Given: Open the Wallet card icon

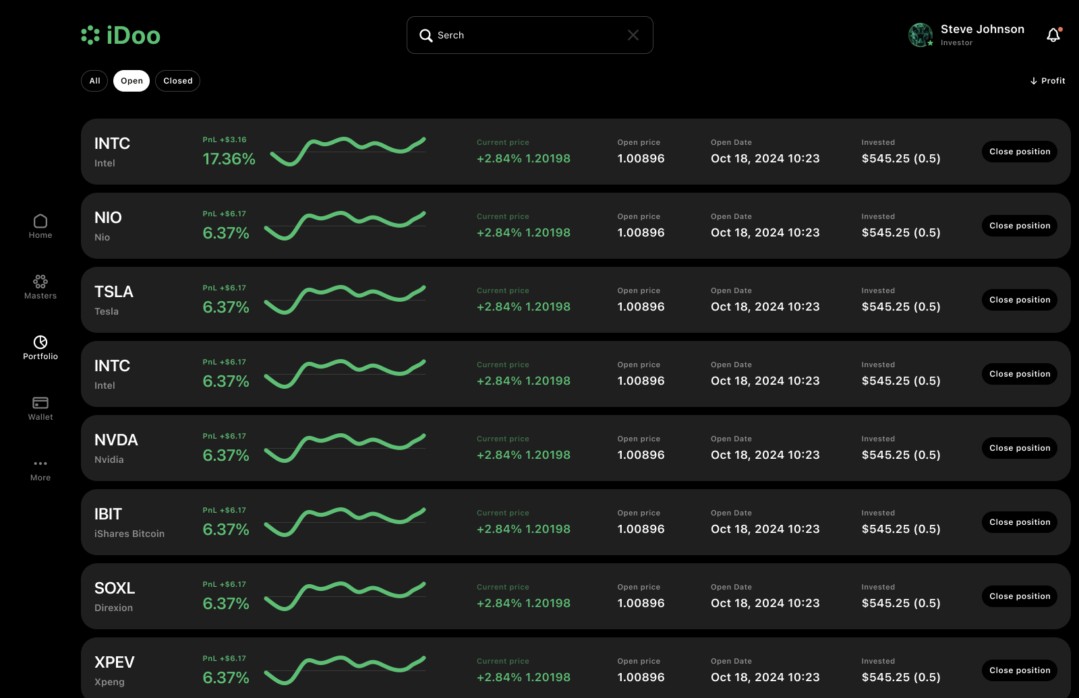Looking at the screenshot, I should pyautogui.click(x=40, y=403).
